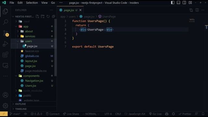The image size is (208, 117).
Task: Open the Accounts menu
Action: (5, 95)
